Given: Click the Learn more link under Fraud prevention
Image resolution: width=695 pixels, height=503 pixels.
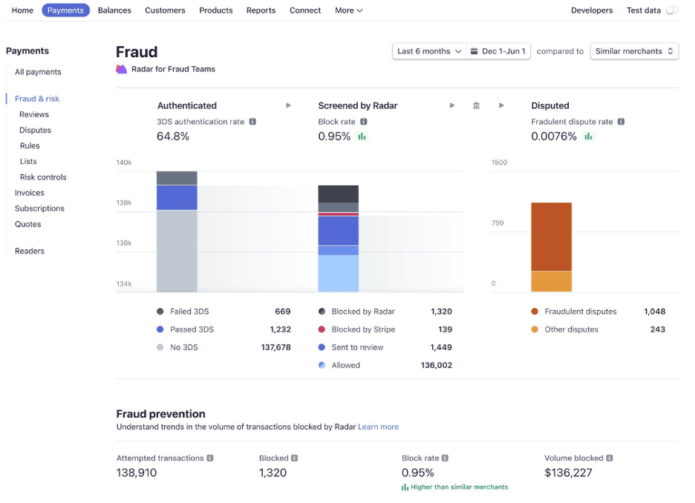Looking at the screenshot, I should tap(378, 427).
